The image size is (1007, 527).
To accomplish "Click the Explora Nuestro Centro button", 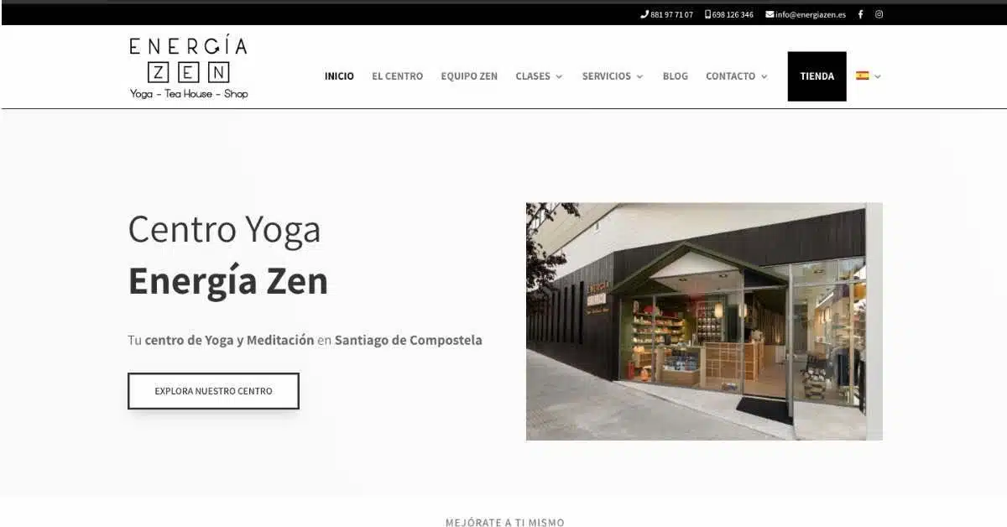I will (x=213, y=391).
